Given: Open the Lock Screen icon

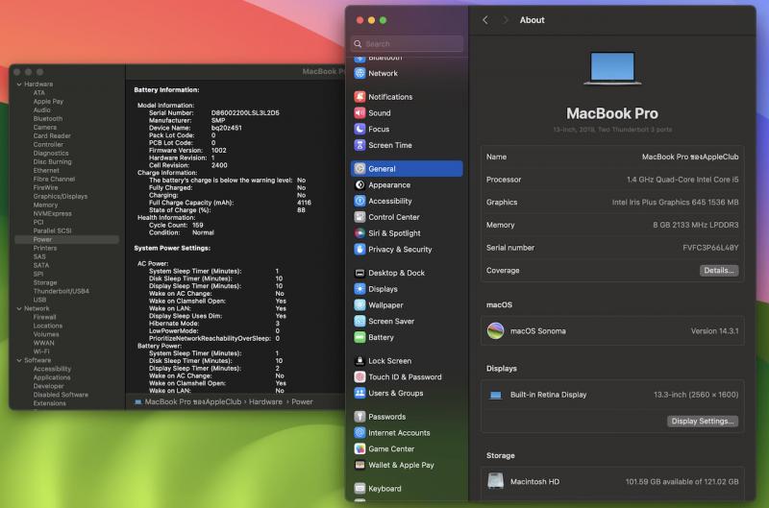Looking at the screenshot, I should 360,361.
